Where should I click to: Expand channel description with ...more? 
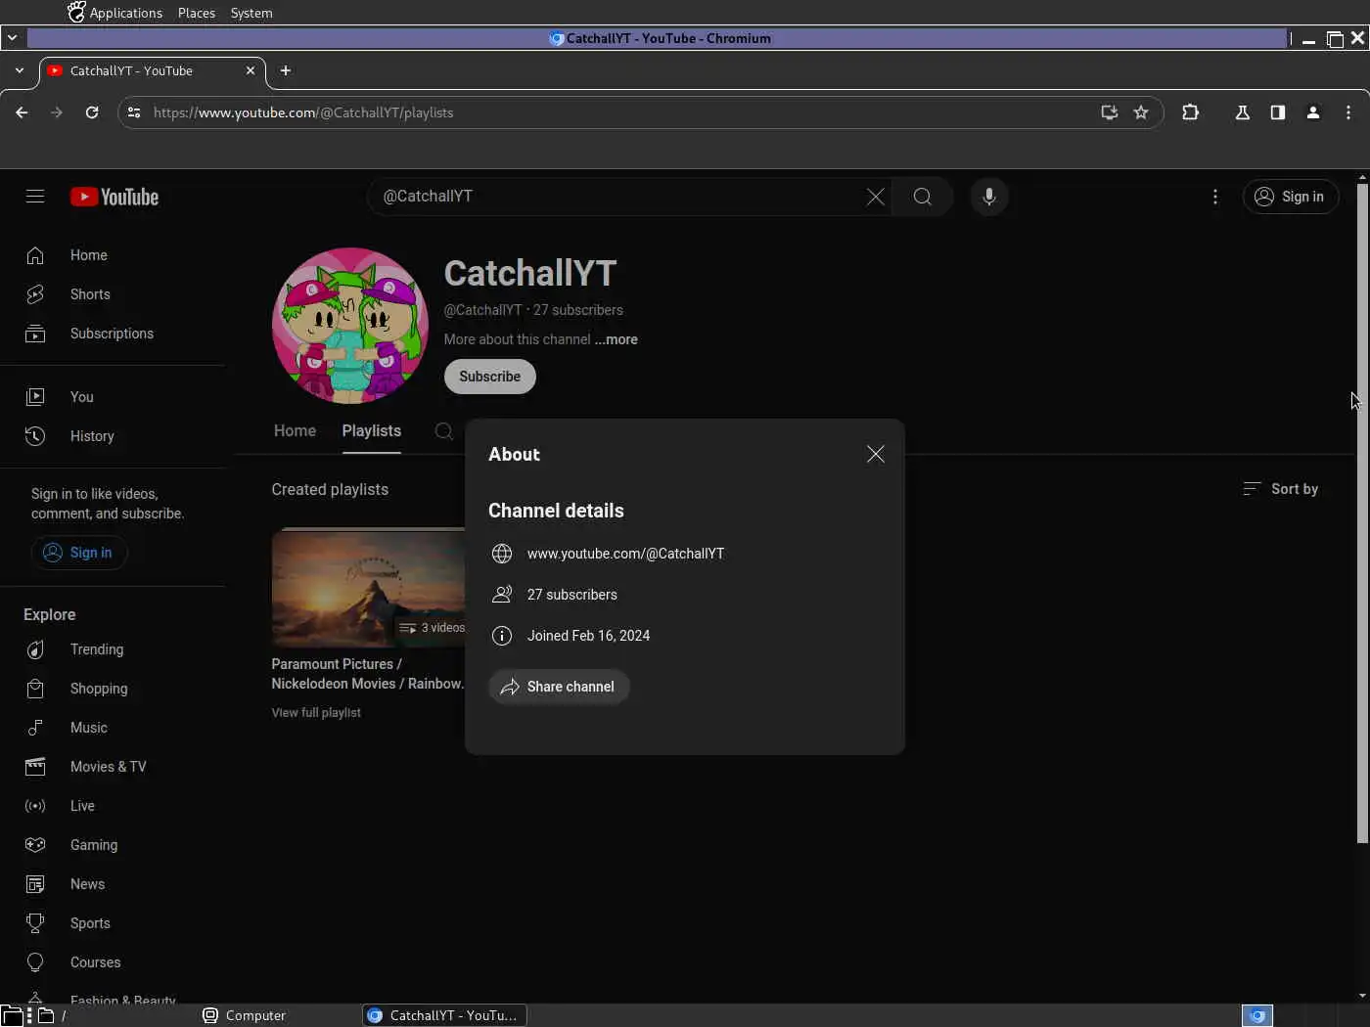(616, 339)
